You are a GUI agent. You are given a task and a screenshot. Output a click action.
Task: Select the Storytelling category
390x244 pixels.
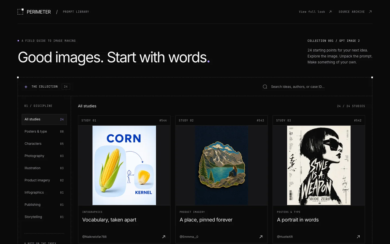(44, 217)
